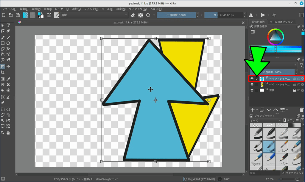Switch to the ツールのオプション tab

point(281,22)
